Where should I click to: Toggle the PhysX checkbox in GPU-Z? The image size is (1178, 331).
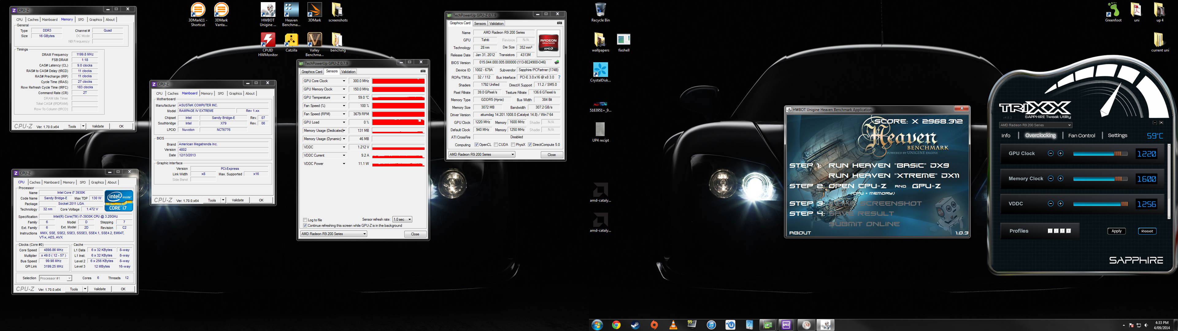(513, 145)
